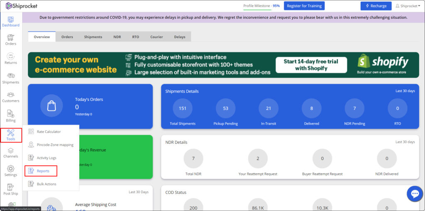Click the NDR Delivered value circle
Screen dimensions: 425x211
coord(387,158)
